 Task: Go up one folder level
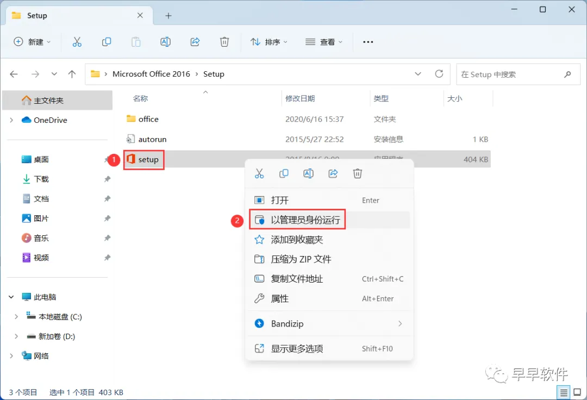coord(72,74)
